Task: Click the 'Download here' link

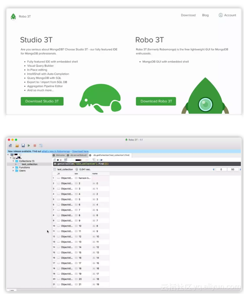Action: coord(80,151)
